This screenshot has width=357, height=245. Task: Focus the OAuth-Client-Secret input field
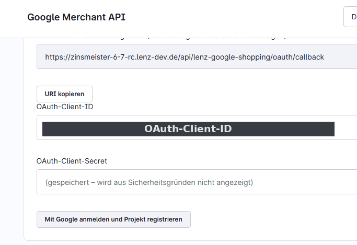[x=197, y=182]
